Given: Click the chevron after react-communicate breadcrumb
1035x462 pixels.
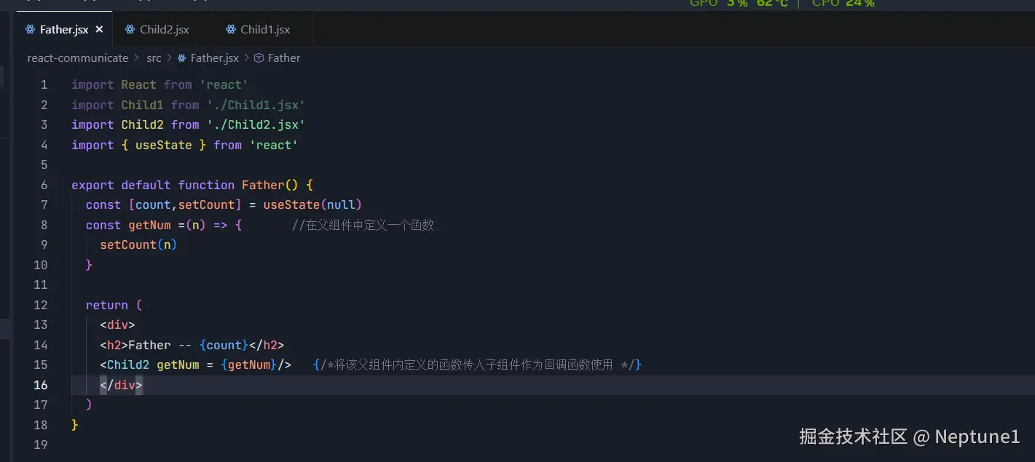Looking at the screenshot, I should (137, 58).
